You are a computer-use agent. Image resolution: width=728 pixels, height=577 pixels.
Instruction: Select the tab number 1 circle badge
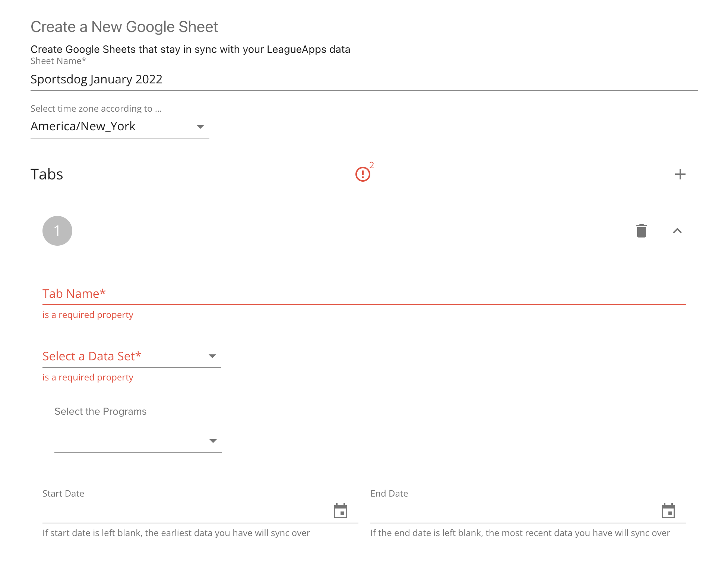pyautogui.click(x=57, y=231)
